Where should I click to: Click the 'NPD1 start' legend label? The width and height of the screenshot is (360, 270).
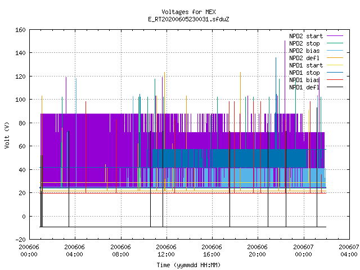[306, 65]
